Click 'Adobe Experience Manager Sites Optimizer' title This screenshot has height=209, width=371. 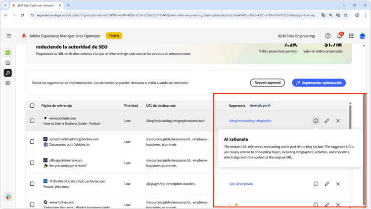click(65, 36)
